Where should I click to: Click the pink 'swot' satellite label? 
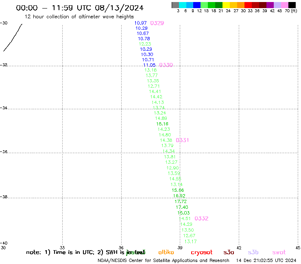click(279, 252)
